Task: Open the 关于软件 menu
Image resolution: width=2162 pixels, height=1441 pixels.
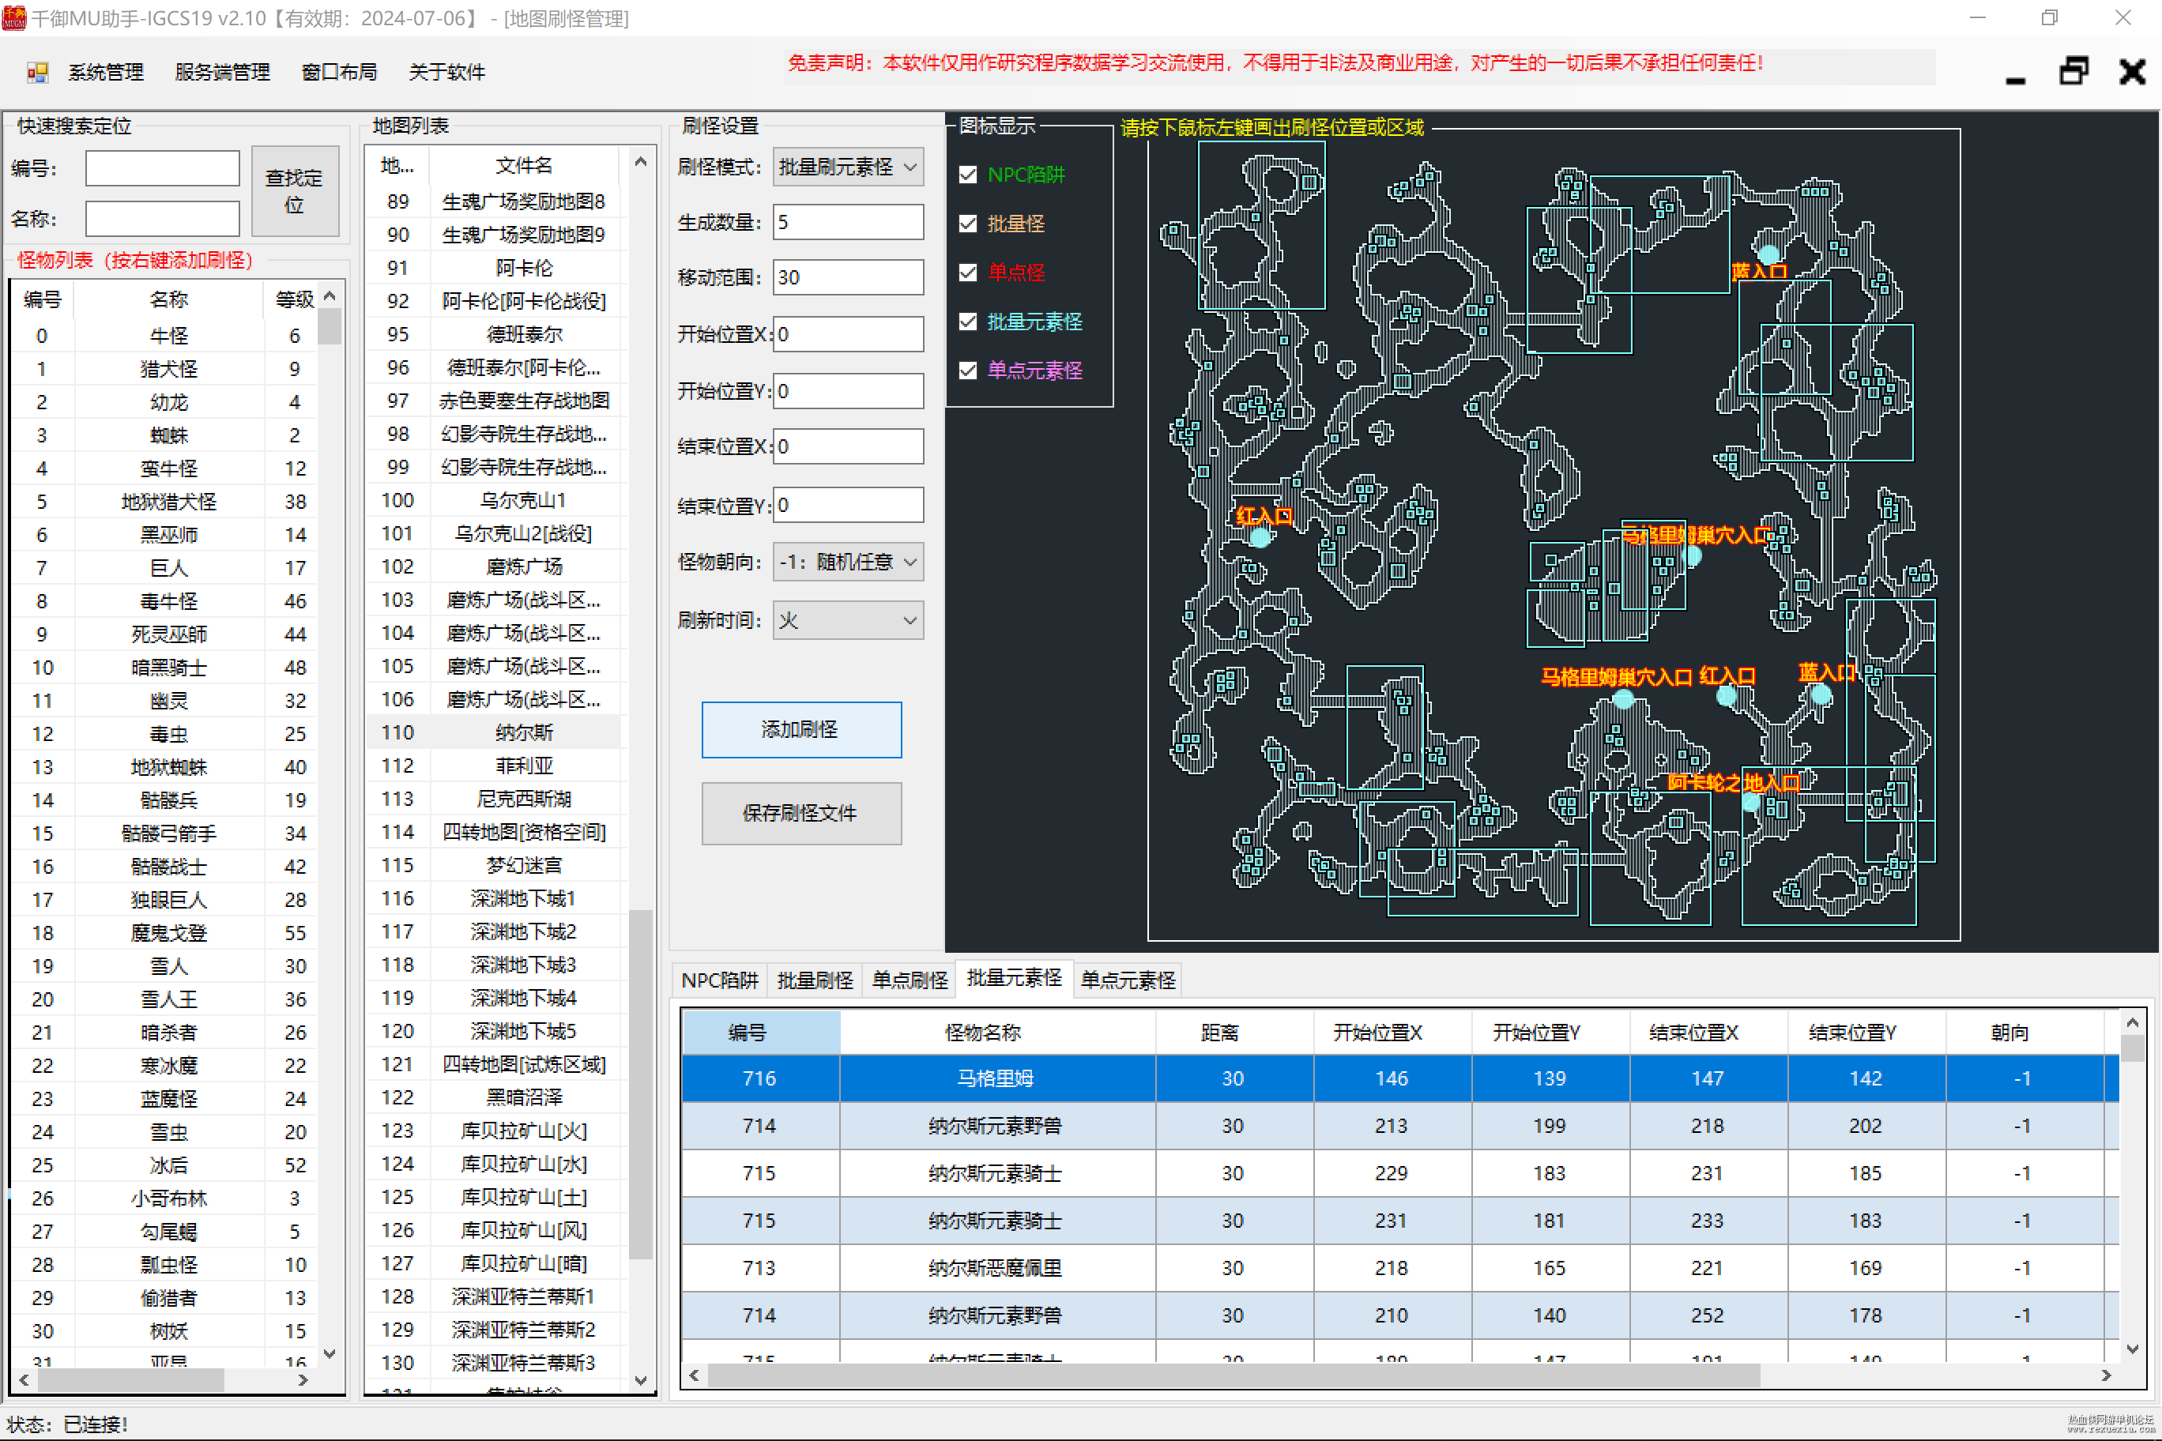Action: 446,72
